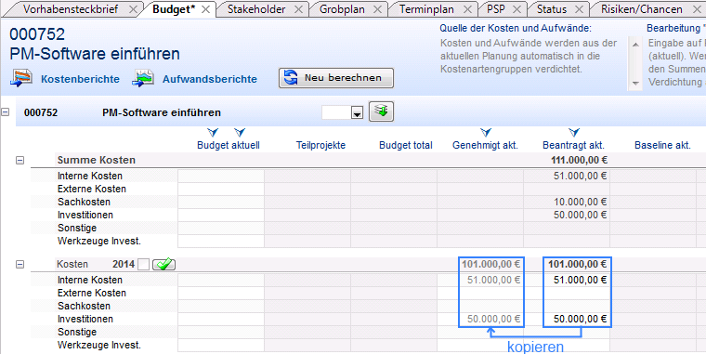Select Externe Kosten row under Kosten 2014
706x354 pixels.
pyautogui.click(x=91, y=293)
